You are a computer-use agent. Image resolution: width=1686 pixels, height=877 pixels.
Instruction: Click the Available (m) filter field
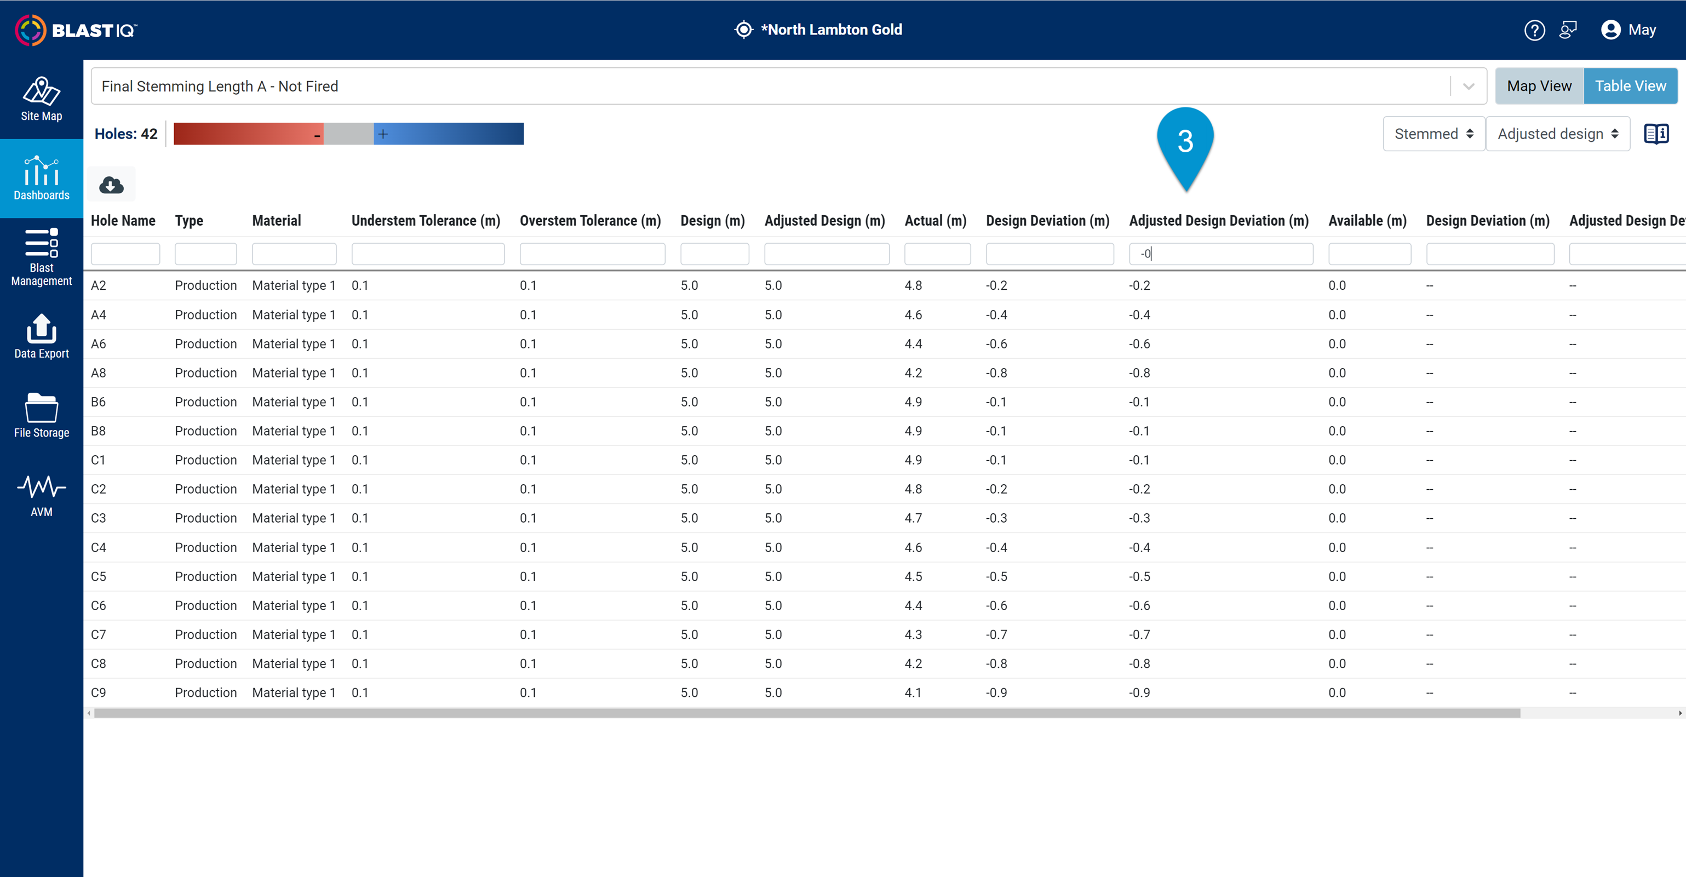tap(1369, 254)
